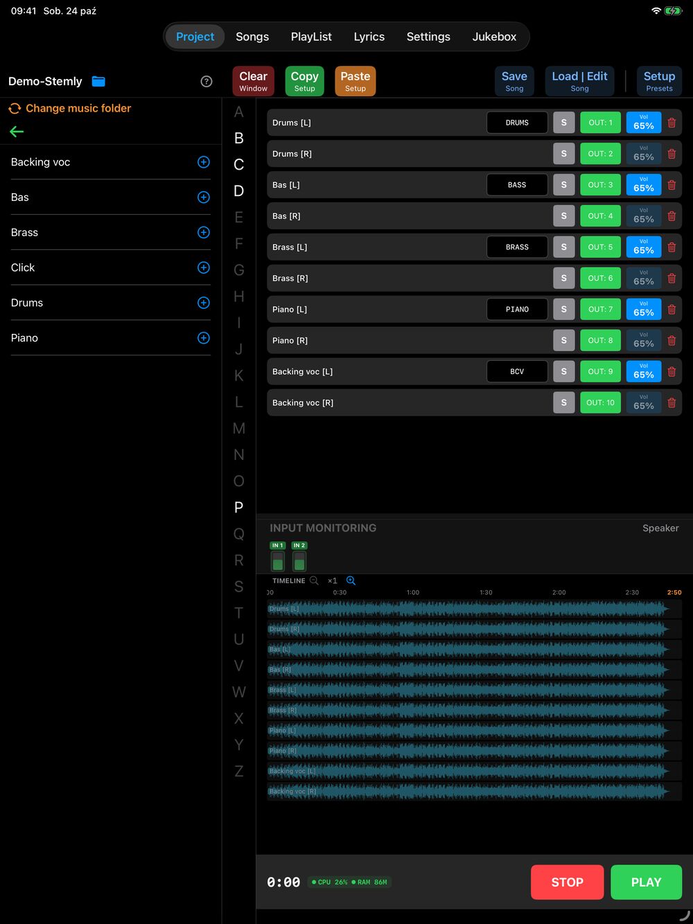Delete Piano [R] track with trash icon

click(672, 340)
